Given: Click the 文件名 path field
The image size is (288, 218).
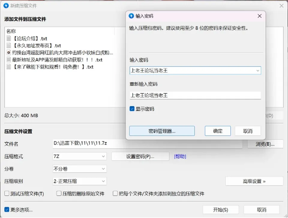Looking at the screenshot, I should click(x=148, y=144).
